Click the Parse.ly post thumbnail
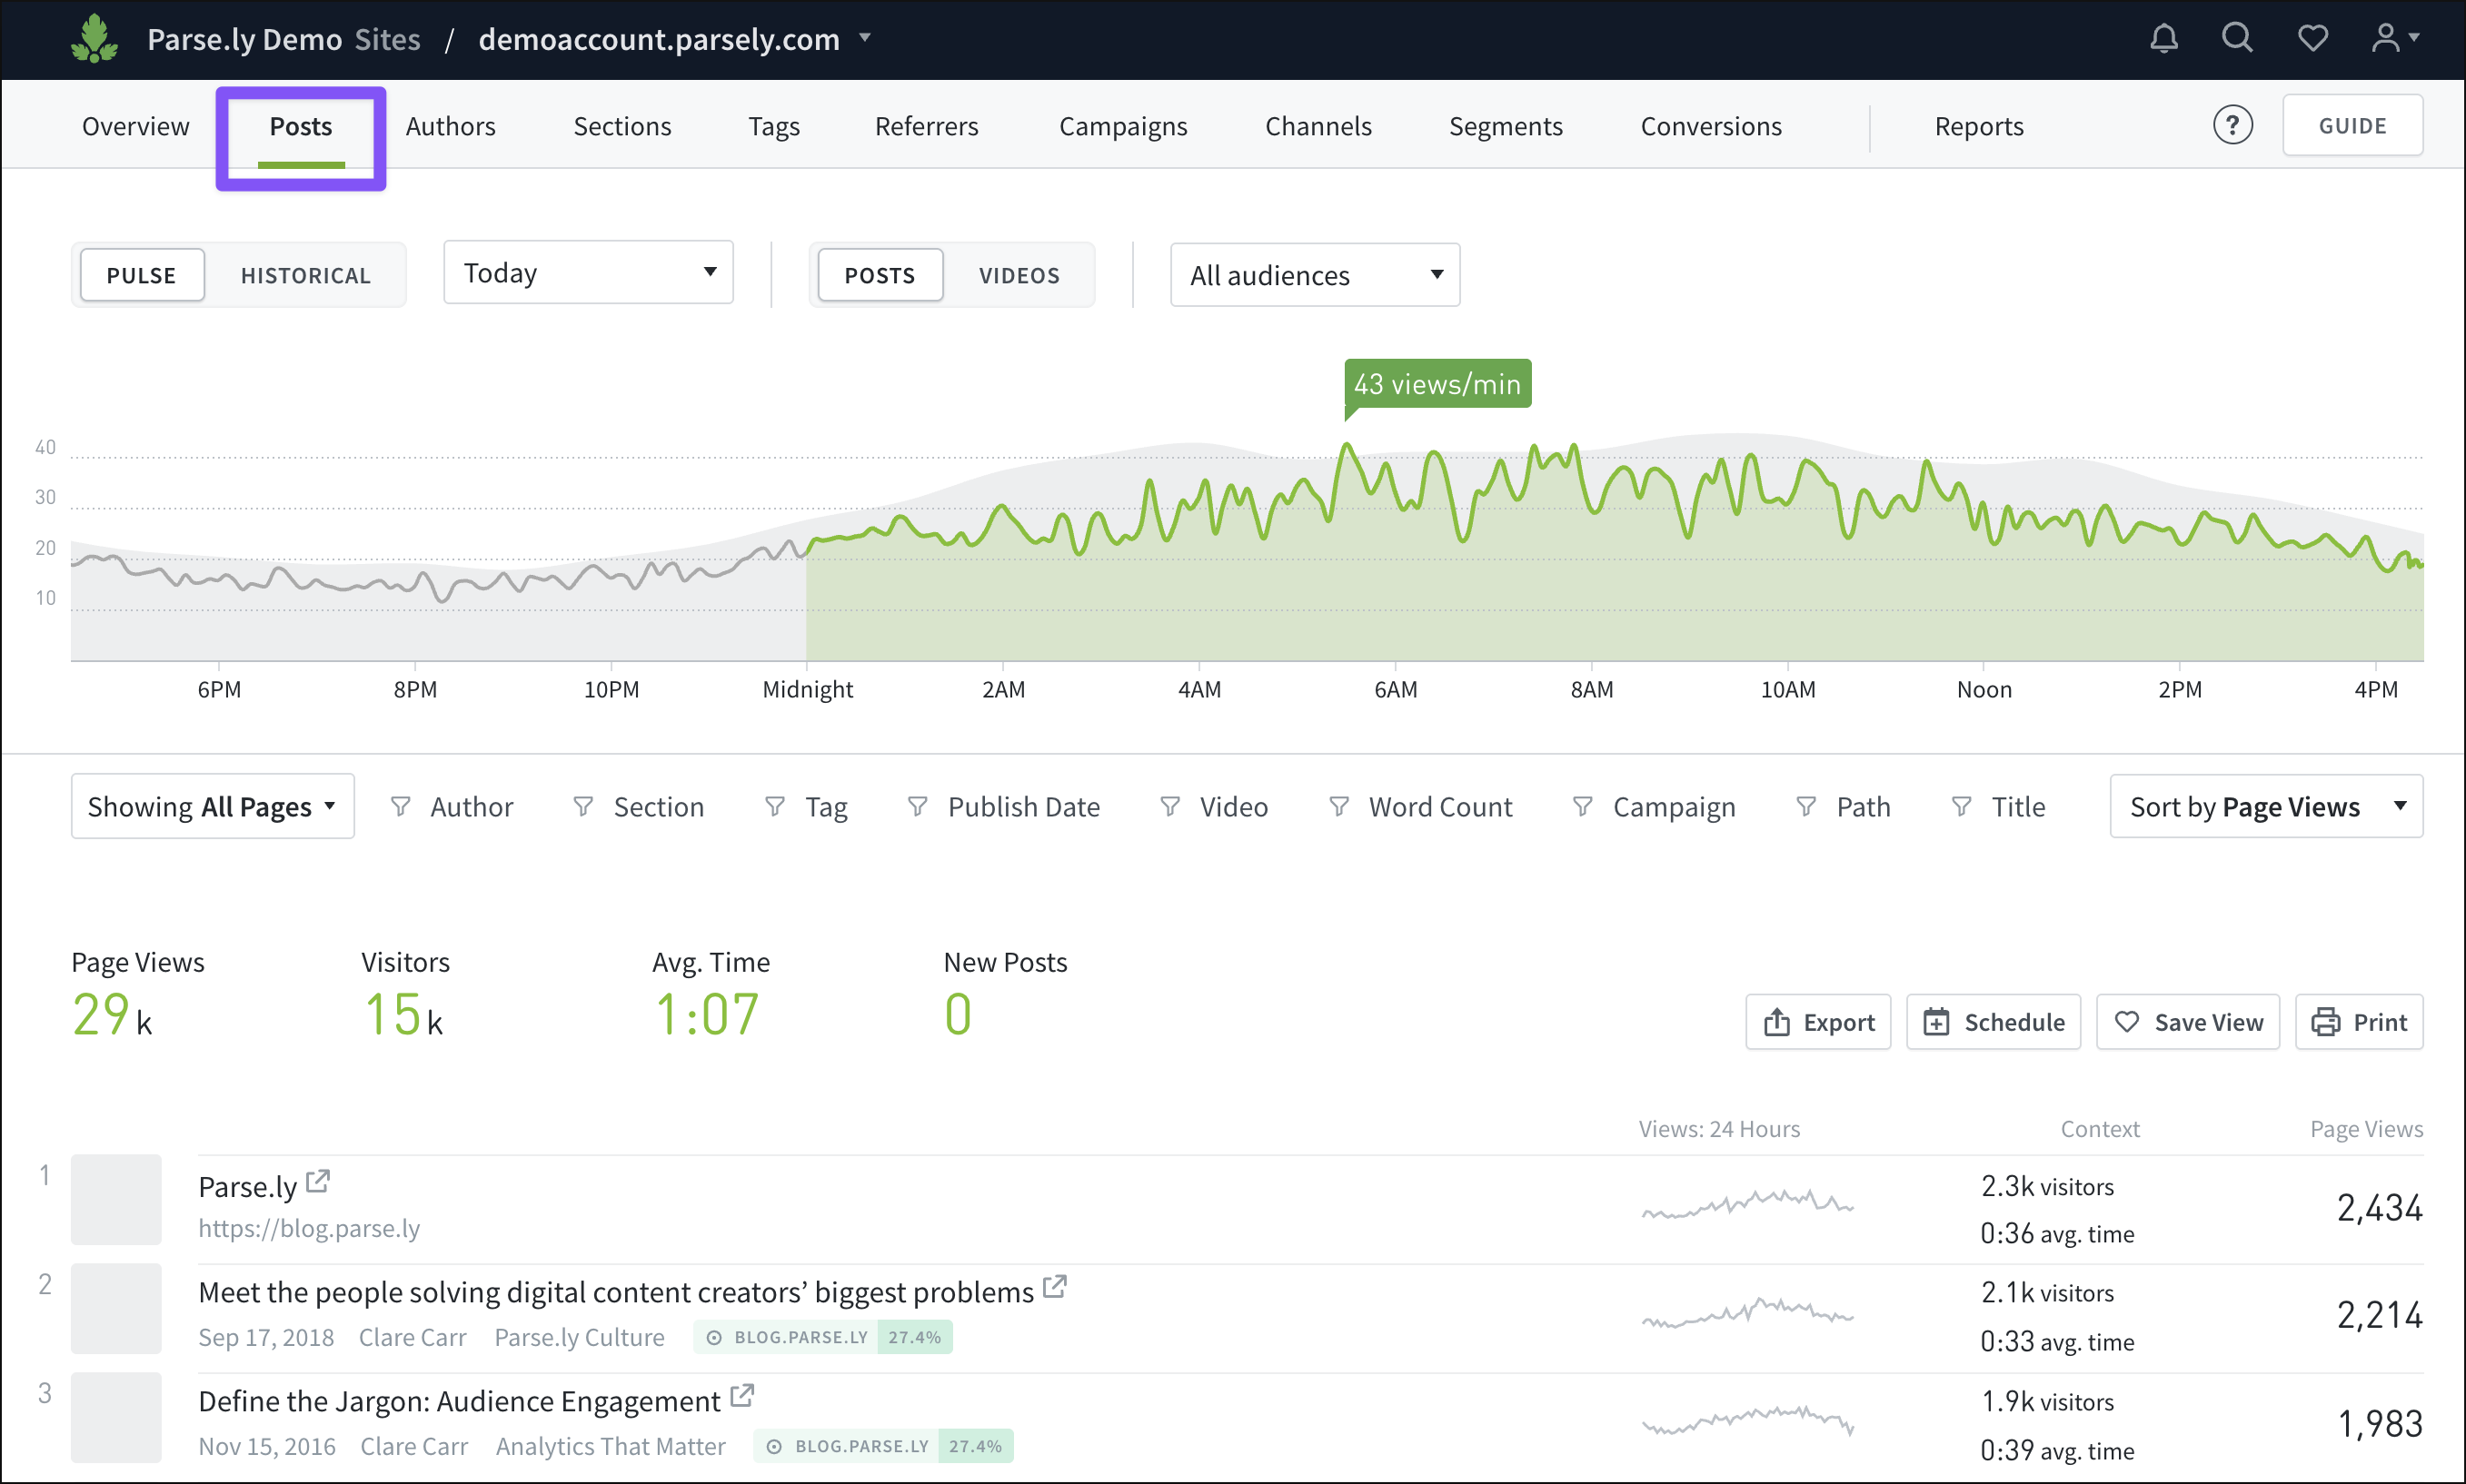Image resolution: width=2466 pixels, height=1484 pixels. pyautogui.click(x=116, y=1199)
